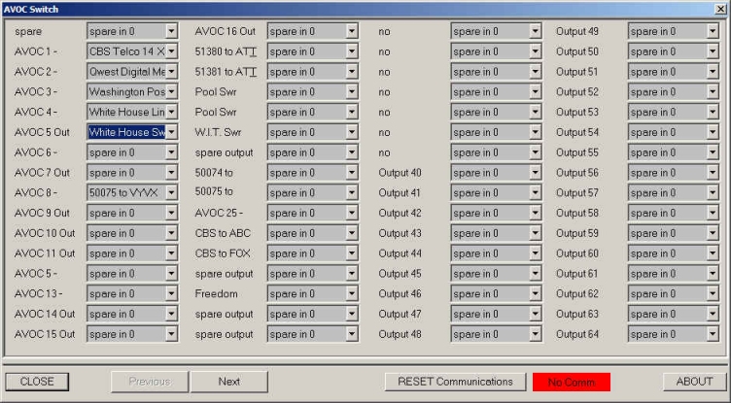This screenshot has height=403, width=731.
Task: Click the 'Output 53' label
Action: [577, 113]
